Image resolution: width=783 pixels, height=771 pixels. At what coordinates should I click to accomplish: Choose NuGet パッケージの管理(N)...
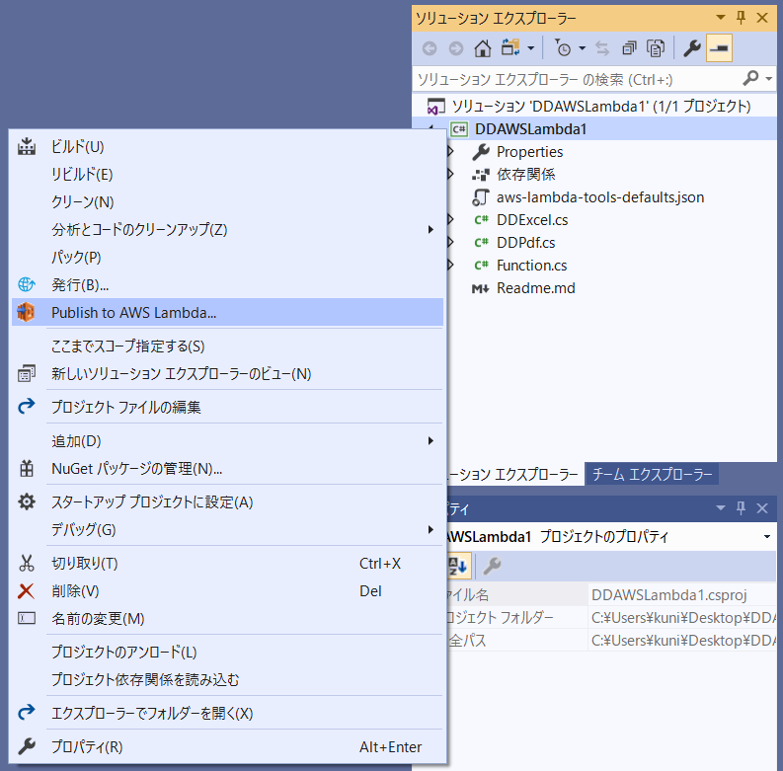227,468
